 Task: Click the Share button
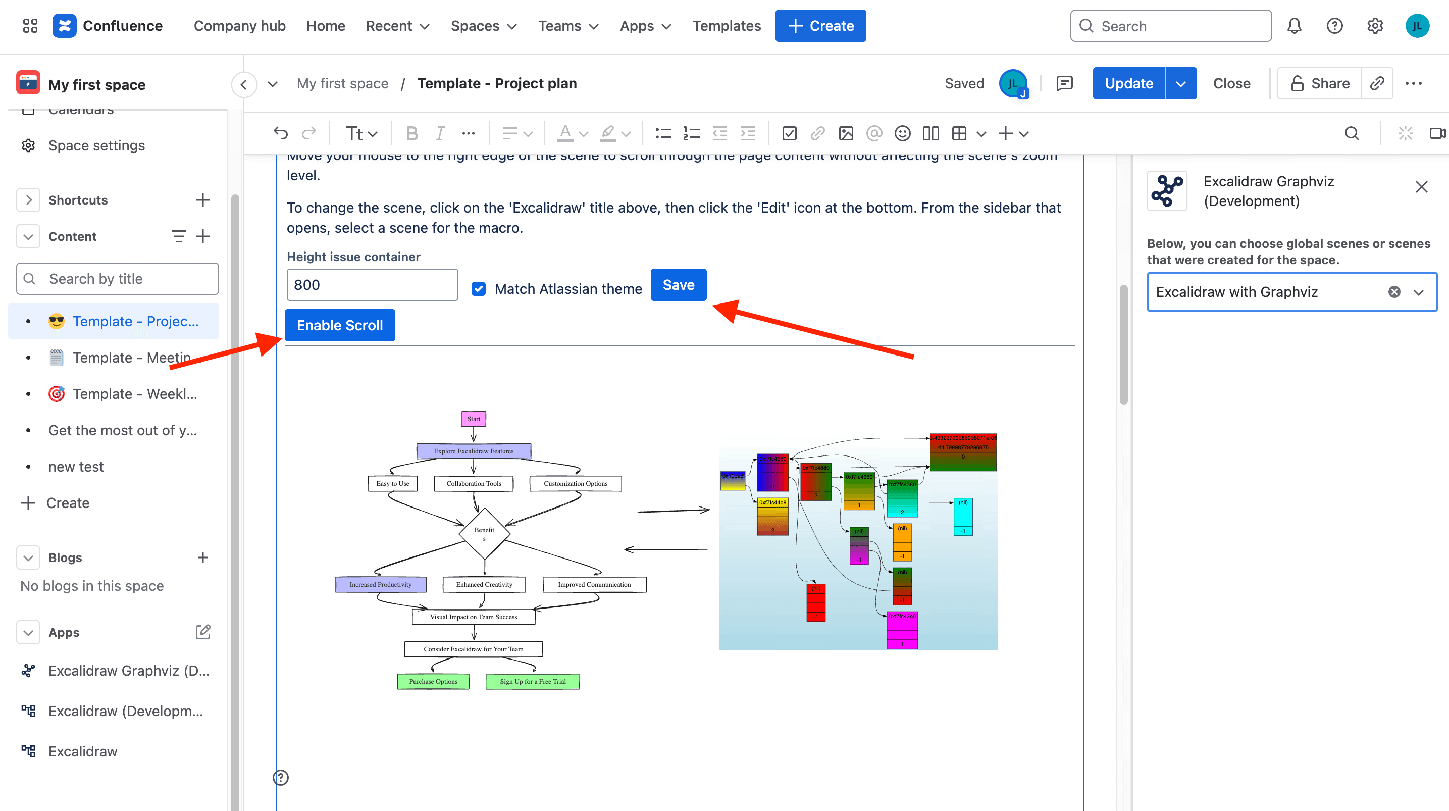[1319, 83]
